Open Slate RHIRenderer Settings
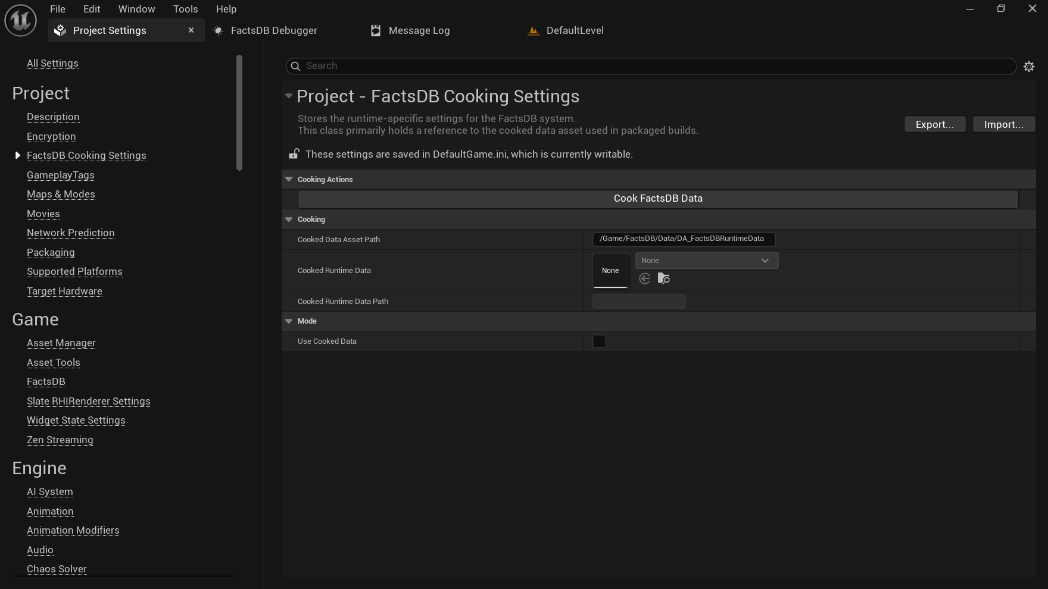This screenshot has height=589, width=1048. tap(89, 402)
